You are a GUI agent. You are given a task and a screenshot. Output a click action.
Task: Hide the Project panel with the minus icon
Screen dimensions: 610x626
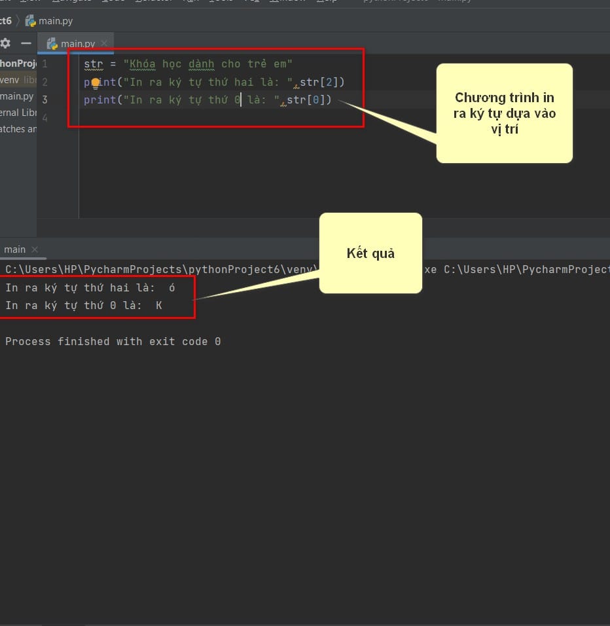click(x=26, y=43)
